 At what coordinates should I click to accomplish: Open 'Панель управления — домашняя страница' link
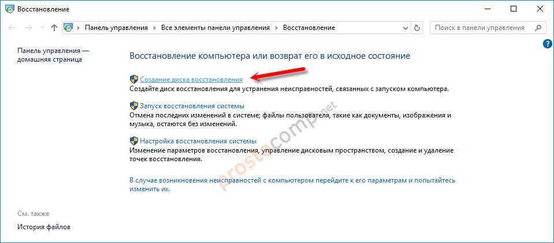click(53, 55)
